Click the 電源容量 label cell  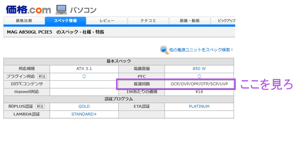(x=142, y=69)
